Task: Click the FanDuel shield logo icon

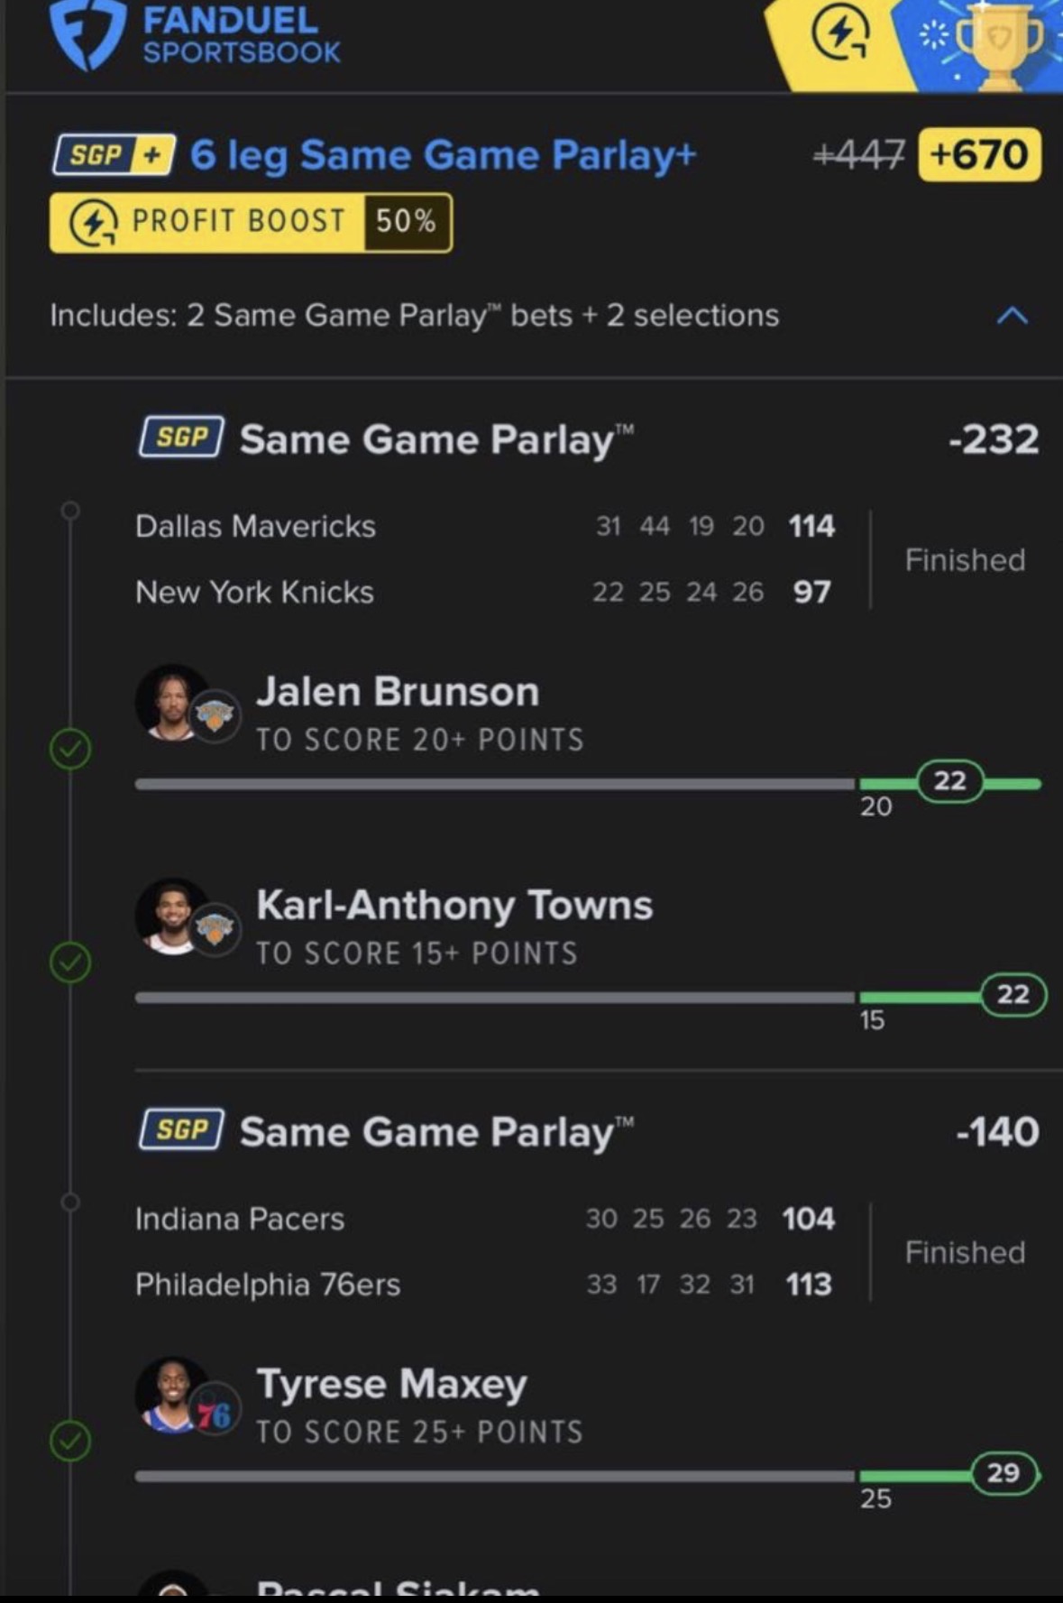Action: tap(87, 34)
